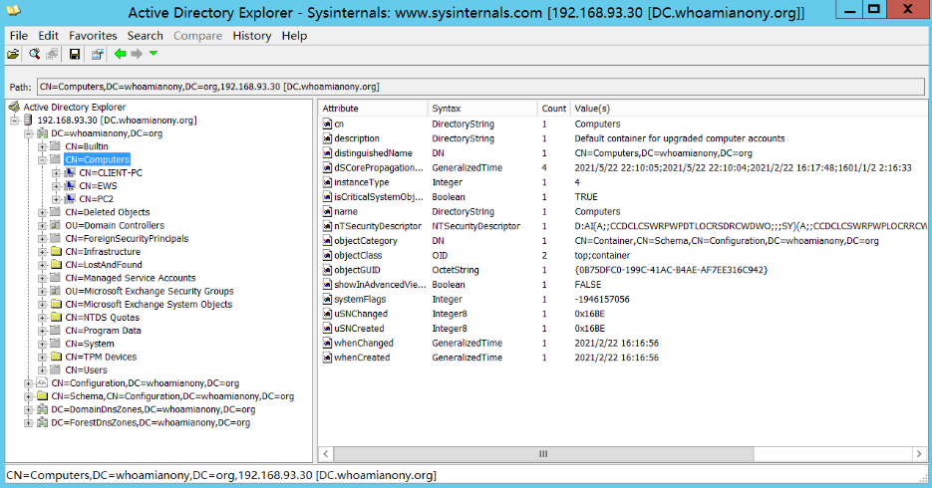
Task: Select the CN=System tree item
Action: tap(89, 344)
